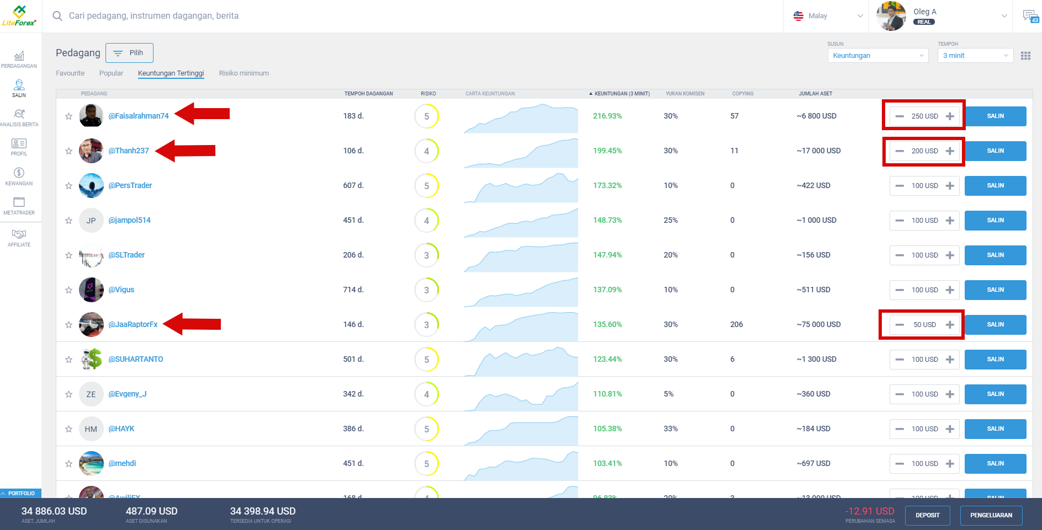Viewport: 1042px width, 530px height.
Task: Sort by Keuntungan (3 minit) column
Action: (x=620, y=94)
